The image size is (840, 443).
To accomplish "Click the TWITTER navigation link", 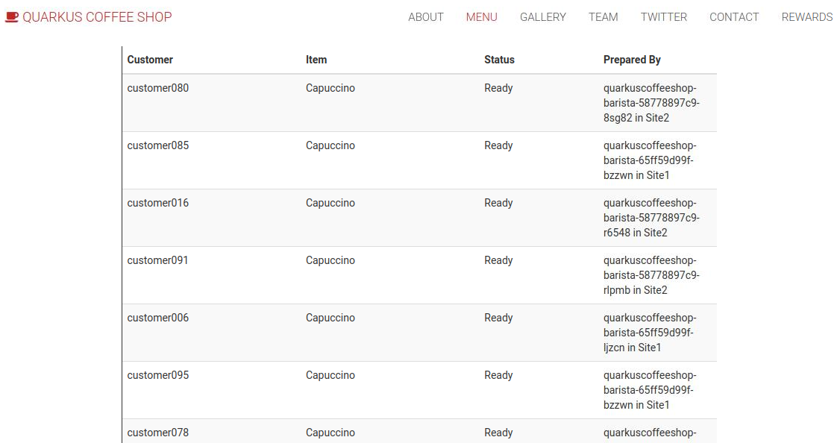I will 663,16.
